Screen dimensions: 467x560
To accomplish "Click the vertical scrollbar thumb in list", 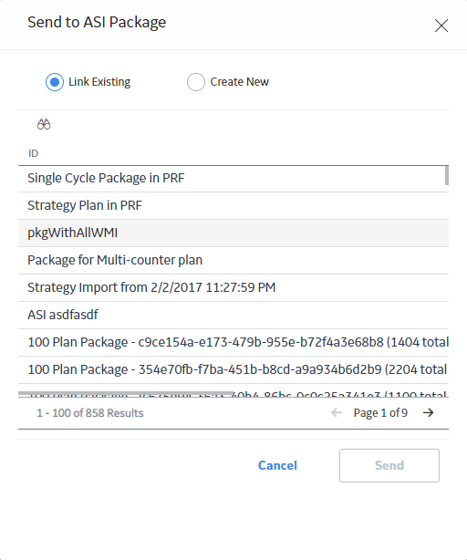I will [x=447, y=175].
